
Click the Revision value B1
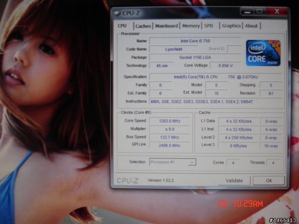pos(271,93)
